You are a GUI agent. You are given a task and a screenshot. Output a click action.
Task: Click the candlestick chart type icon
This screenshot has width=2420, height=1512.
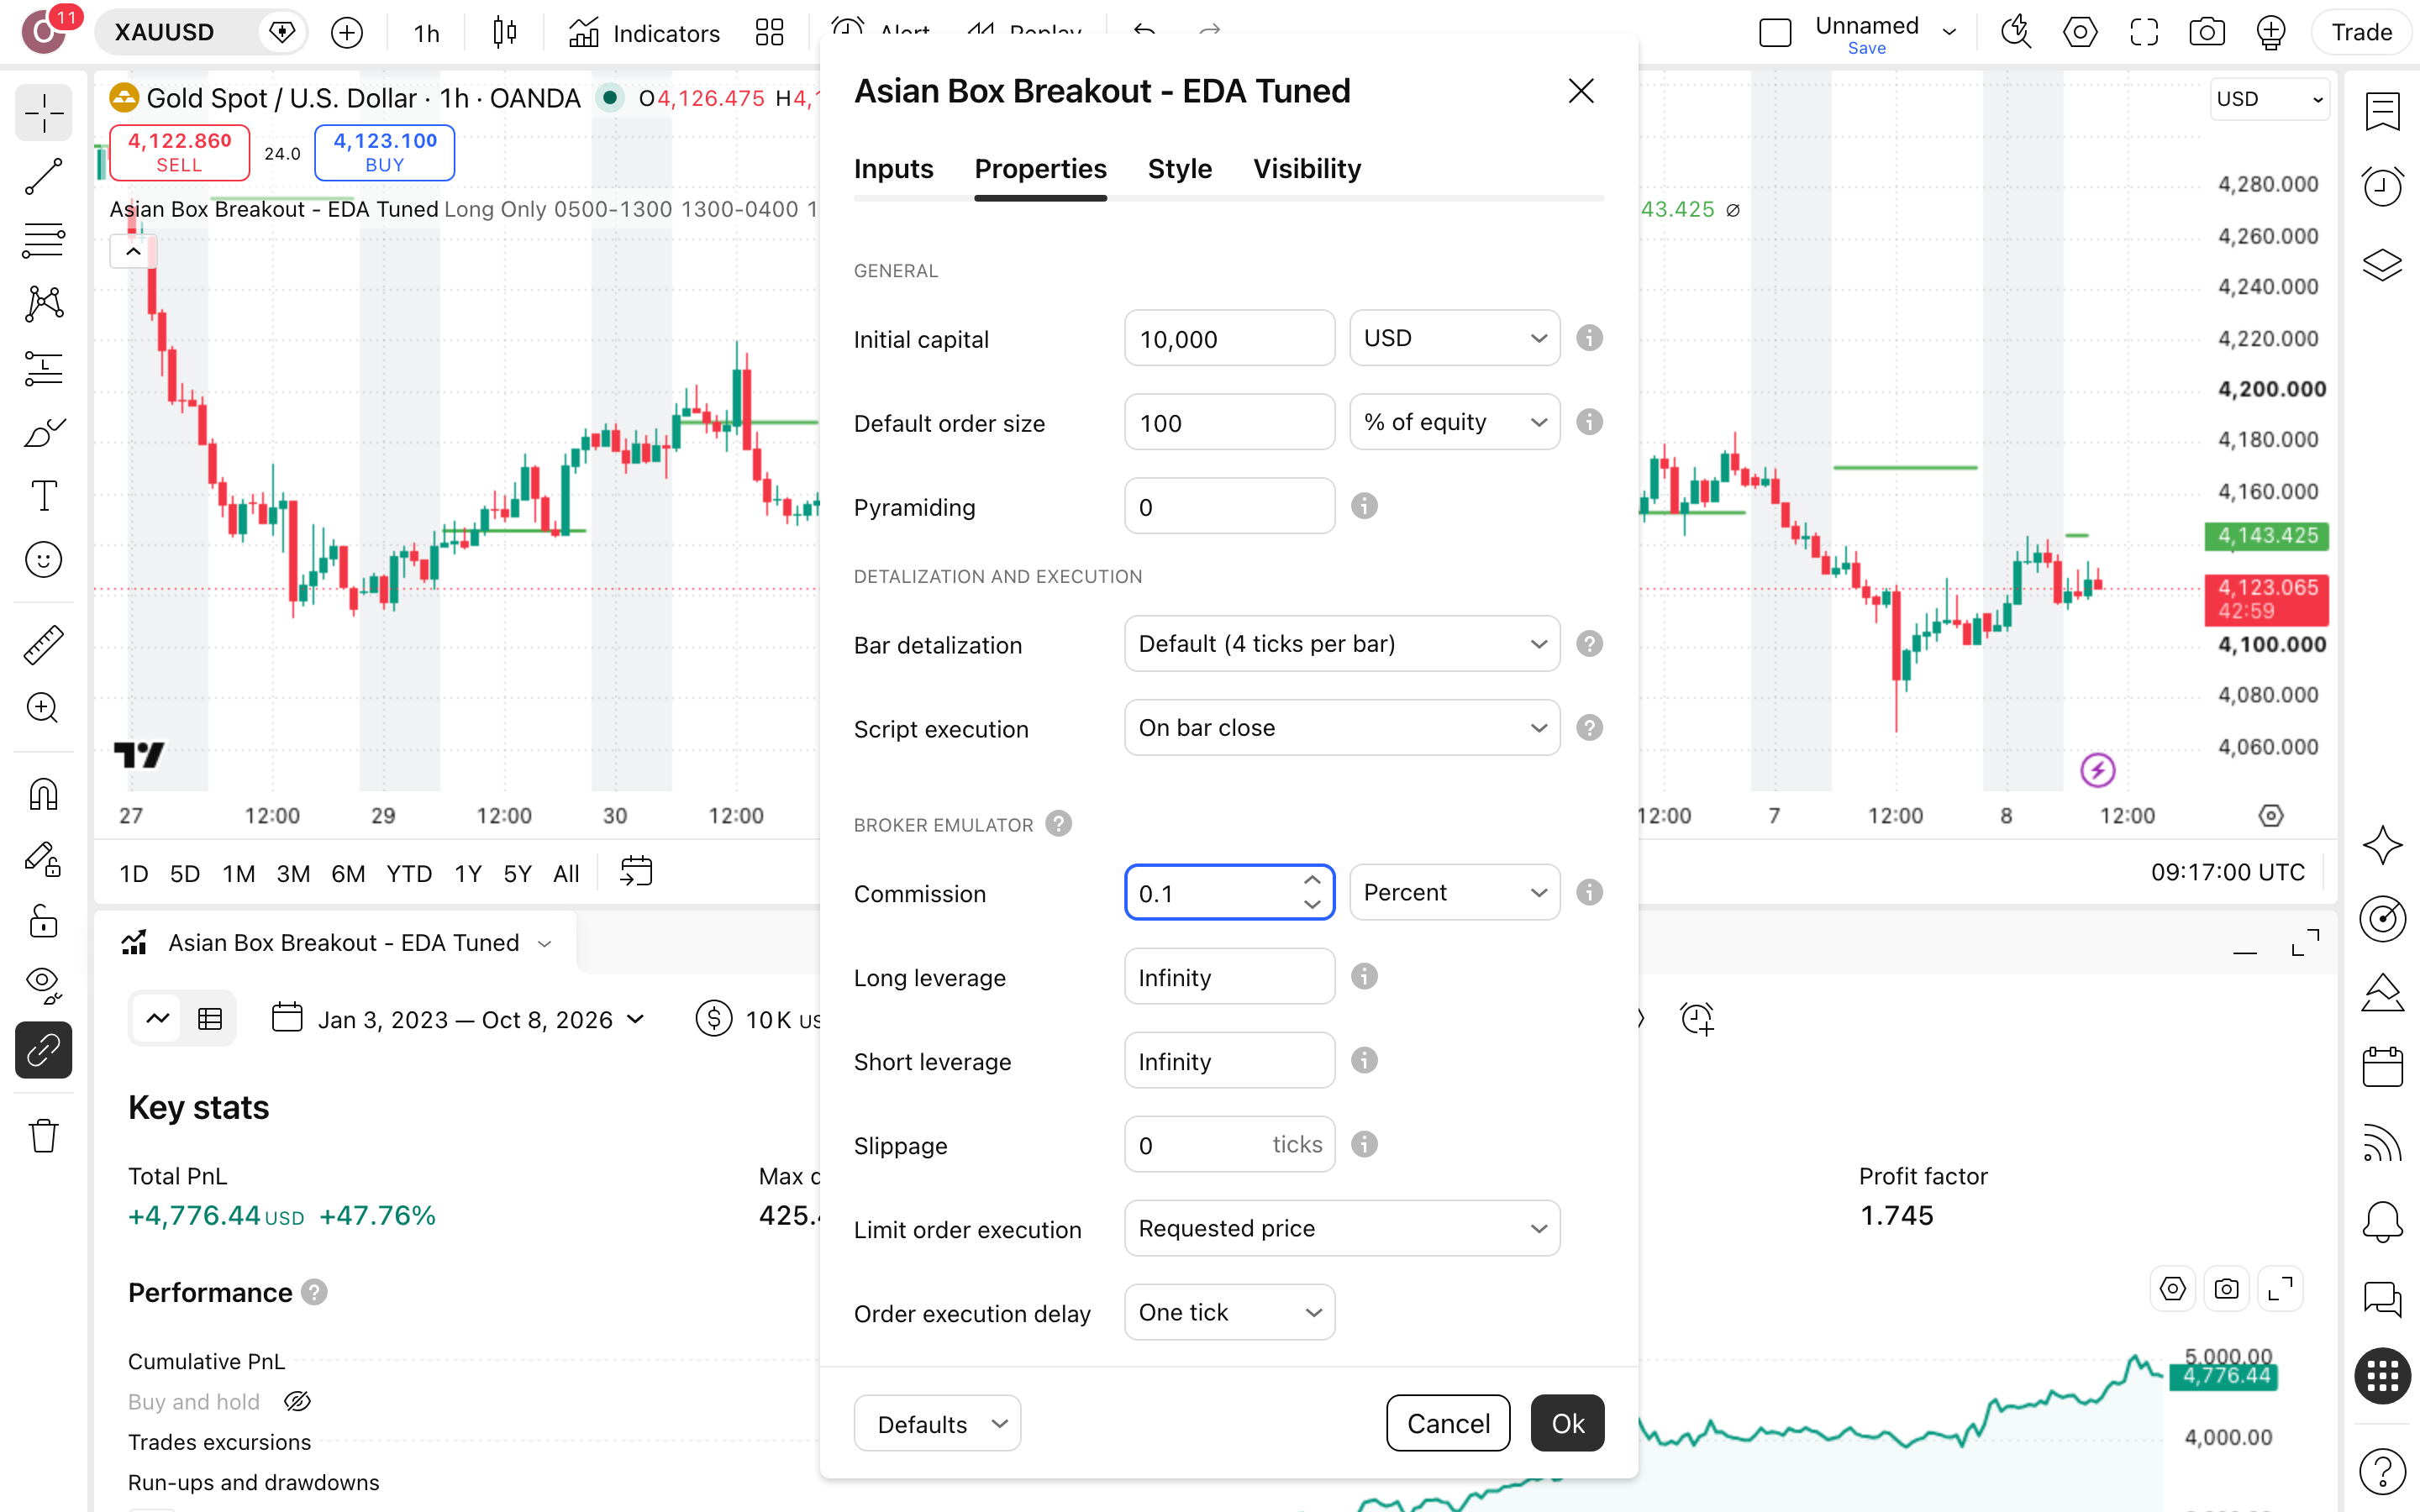(x=505, y=33)
